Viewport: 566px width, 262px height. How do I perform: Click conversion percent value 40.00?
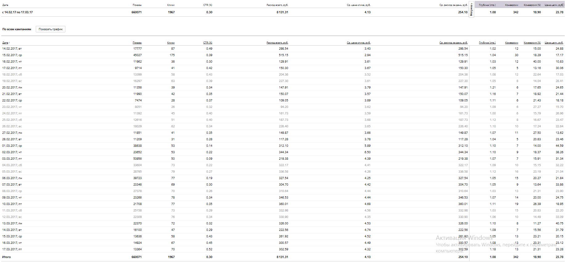click(x=537, y=62)
